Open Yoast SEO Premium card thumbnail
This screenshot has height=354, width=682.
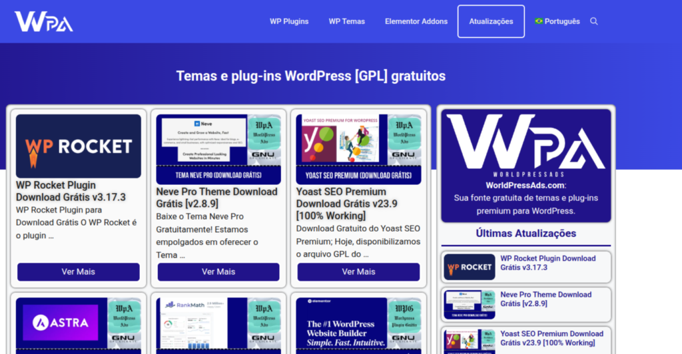coord(358,150)
